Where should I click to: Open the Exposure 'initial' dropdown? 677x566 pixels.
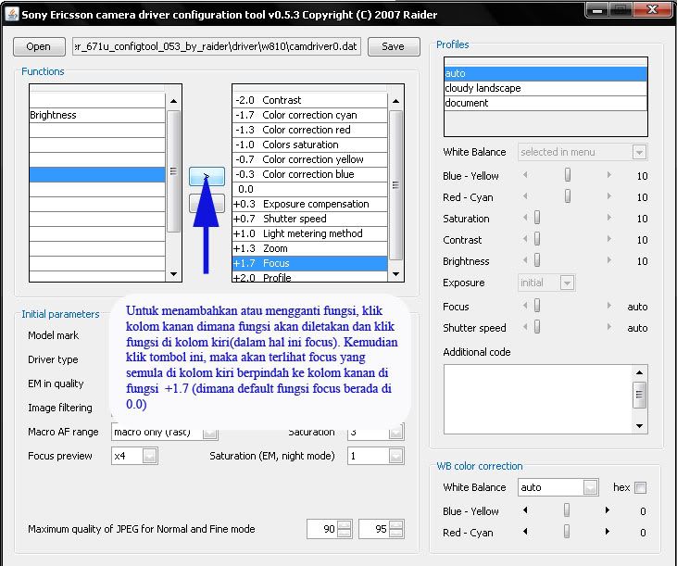546,283
